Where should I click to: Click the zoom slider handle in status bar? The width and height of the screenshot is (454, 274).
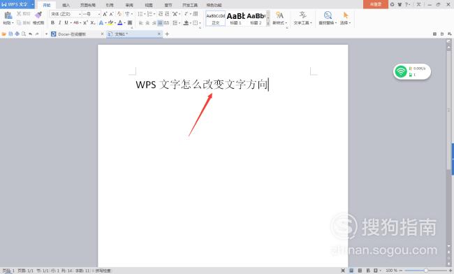coord(426,271)
